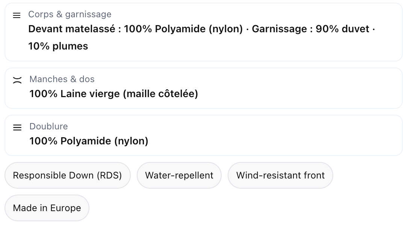Click the Corps & garnissage heading
Viewport: 408px width, 225px height.
(70, 14)
